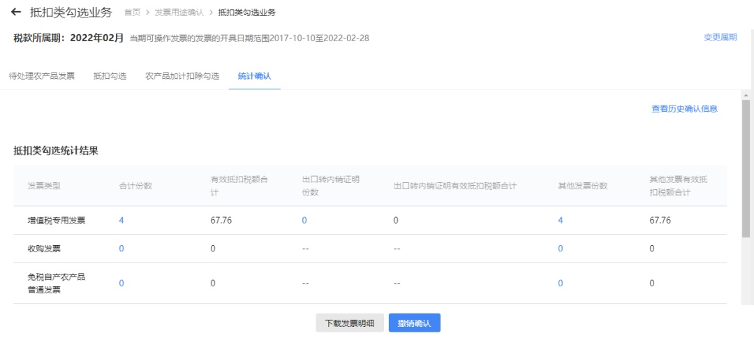The image size is (754, 338).
Task: Click 其他发票有效抵扣税额合计 value 67.76
Action: (660, 220)
